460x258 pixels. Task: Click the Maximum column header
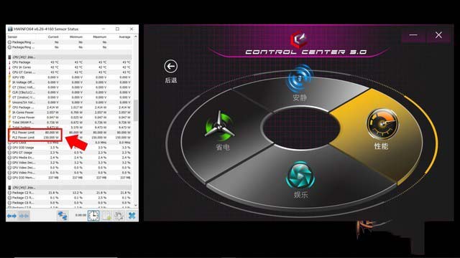click(x=100, y=37)
